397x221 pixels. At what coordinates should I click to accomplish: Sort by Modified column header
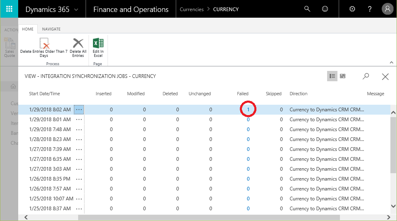point(136,94)
